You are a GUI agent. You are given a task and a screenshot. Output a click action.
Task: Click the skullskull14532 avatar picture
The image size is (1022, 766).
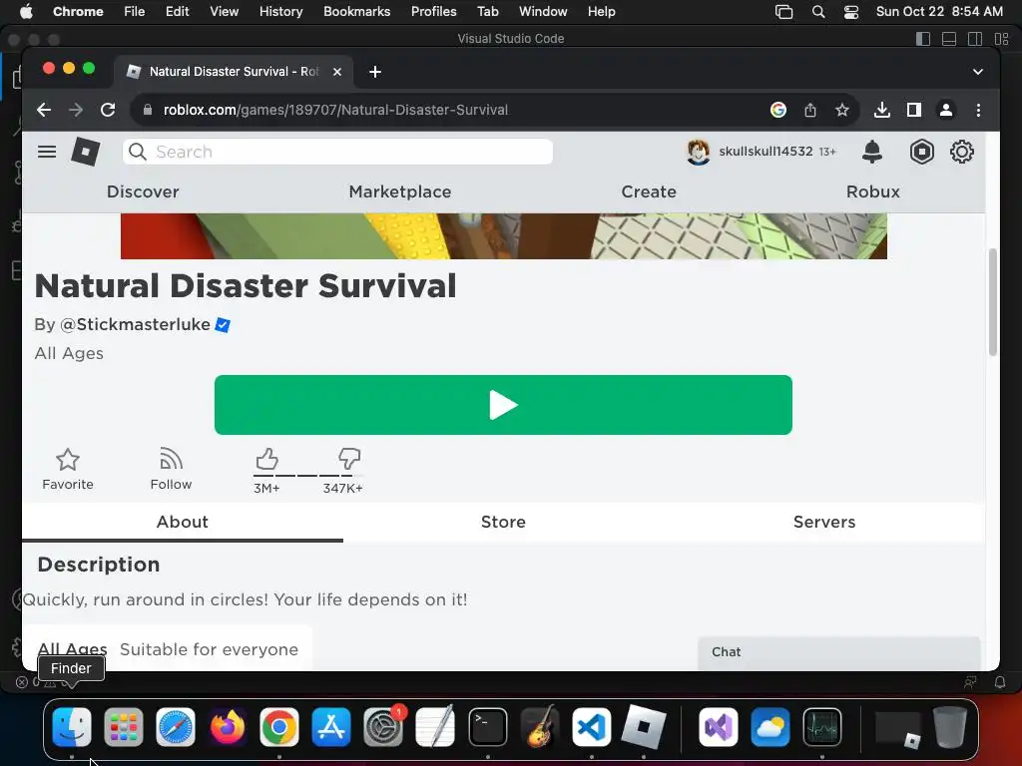[x=698, y=152]
